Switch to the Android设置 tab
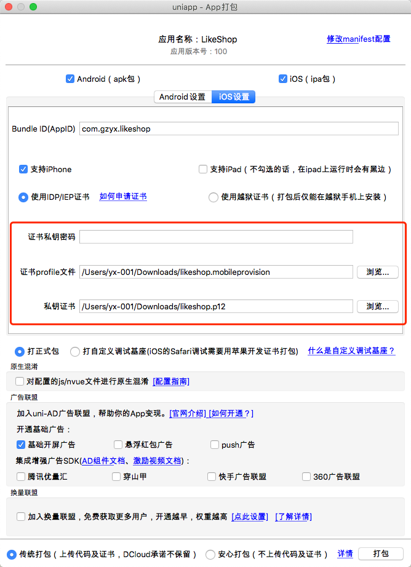 point(183,97)
